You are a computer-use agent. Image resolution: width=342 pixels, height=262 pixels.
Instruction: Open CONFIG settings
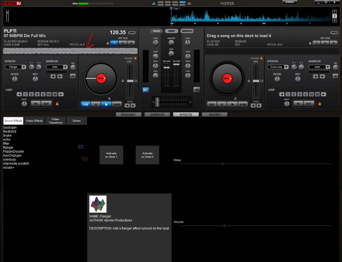point(289,2)
